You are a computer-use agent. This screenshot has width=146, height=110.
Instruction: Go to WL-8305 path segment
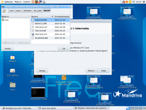pos(38,11)
